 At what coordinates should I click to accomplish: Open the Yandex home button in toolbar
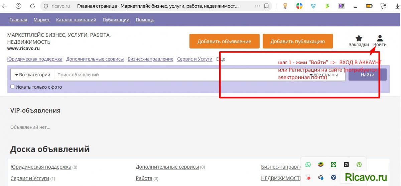[x=19, y=6]
